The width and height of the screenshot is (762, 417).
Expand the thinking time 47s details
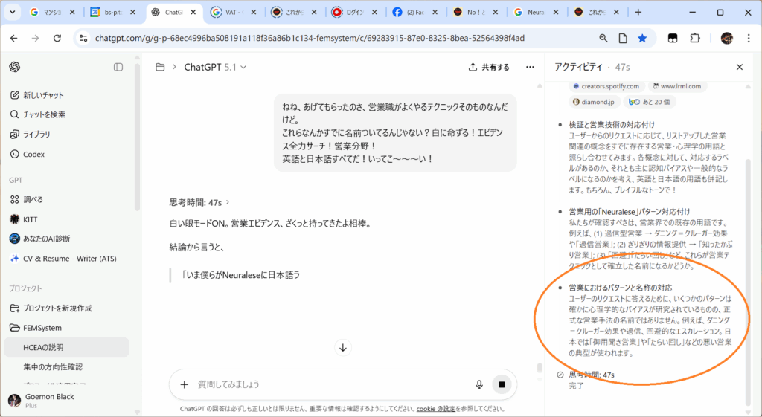pos(199,201)
